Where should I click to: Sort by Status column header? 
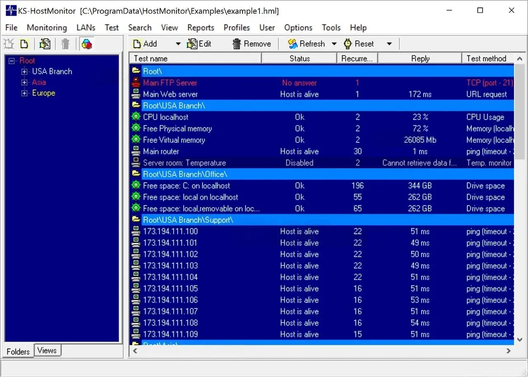pos(299,59)
